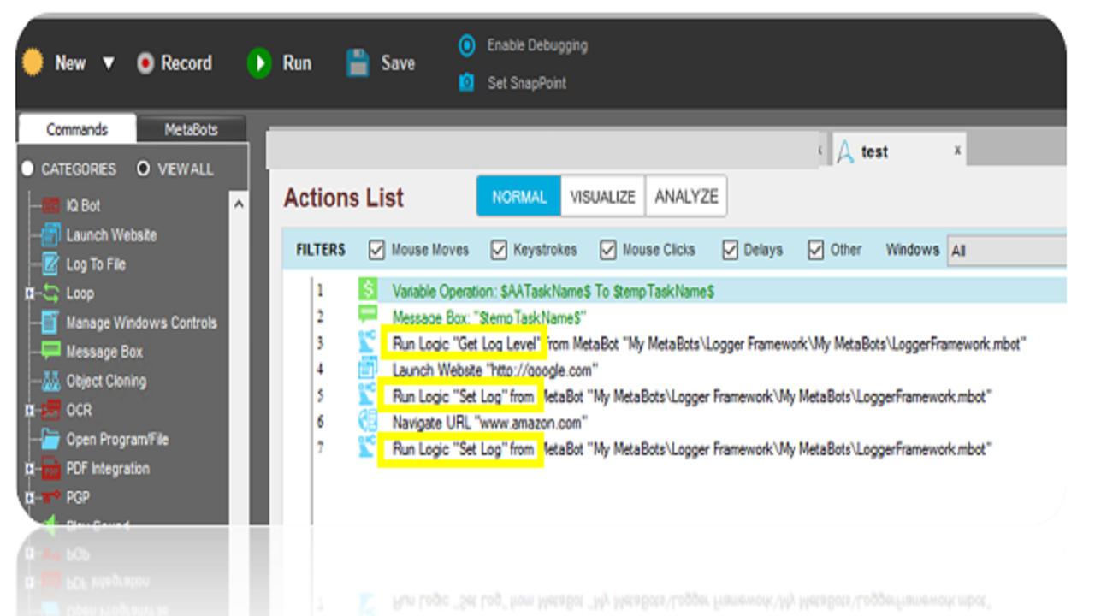Toggle the Mouse Clicks filter checkbox
This screenshot has width=1095, height=616.
(608, 250)
